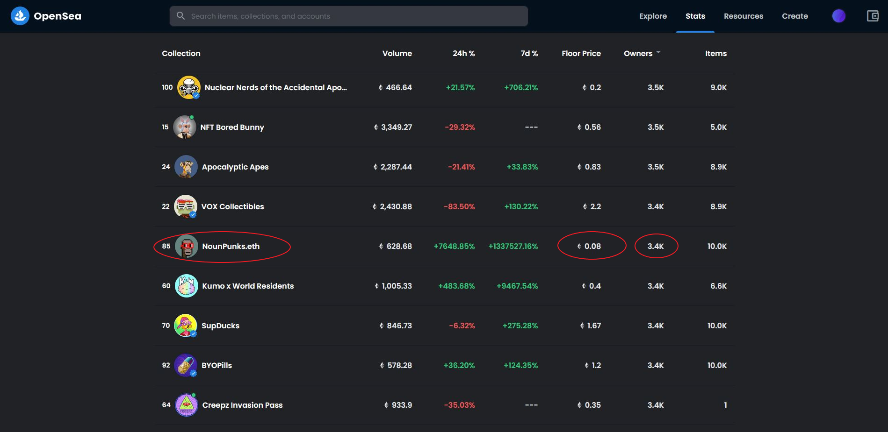Switch to the Stats tab
Image resolution: width=888 pixels, height=432 pixels.
point(695,16)
